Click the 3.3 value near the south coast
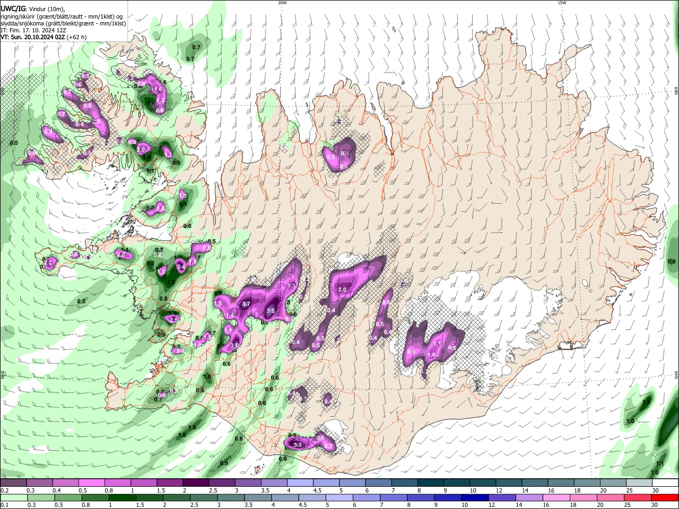The image size is (679, 509). coord(298,445)
